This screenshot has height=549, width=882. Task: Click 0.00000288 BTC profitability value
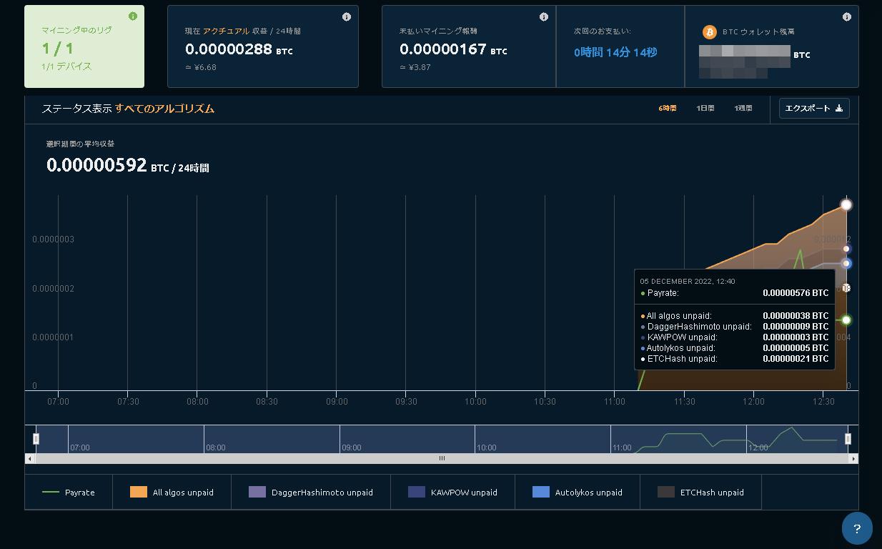pos(239,49)
